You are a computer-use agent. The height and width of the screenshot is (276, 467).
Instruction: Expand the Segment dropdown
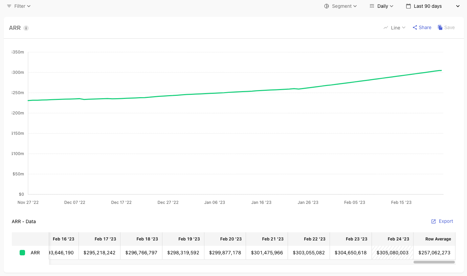pyautogui.click(x=340, y=6)
